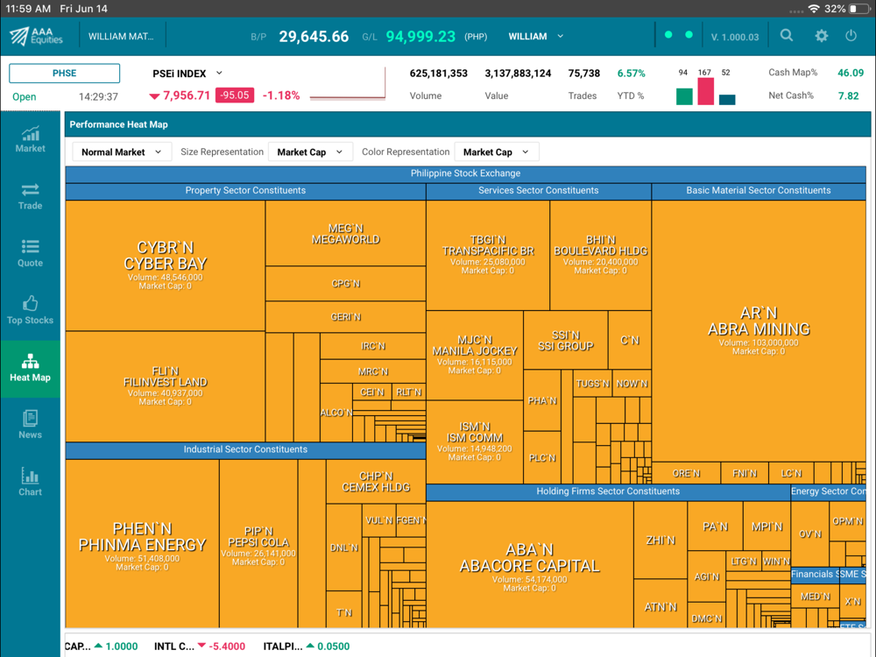This screenshot has width=876, height=657.
Task: Select Services Sector Constituents header
Action: [x=539, y=190]
